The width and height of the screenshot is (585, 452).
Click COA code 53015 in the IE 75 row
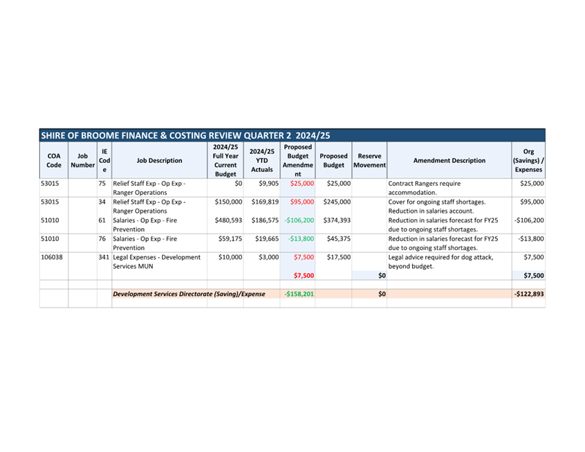coord(50,183)
